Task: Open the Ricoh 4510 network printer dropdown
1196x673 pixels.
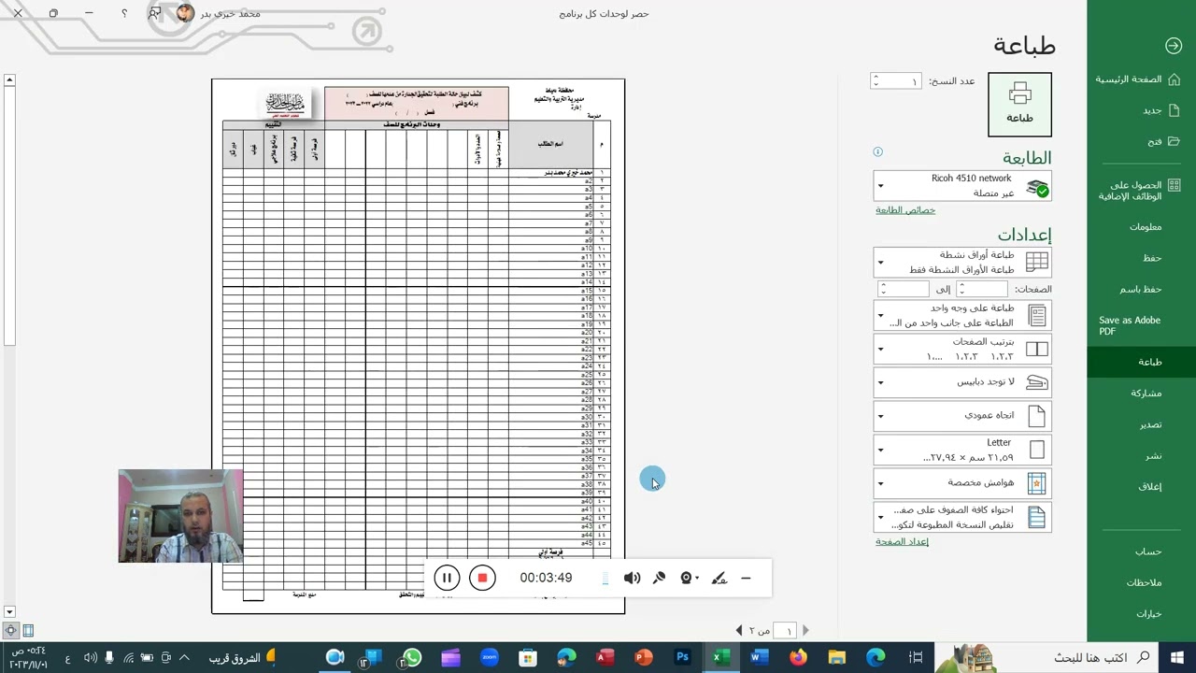Action: tap(962, 185)
